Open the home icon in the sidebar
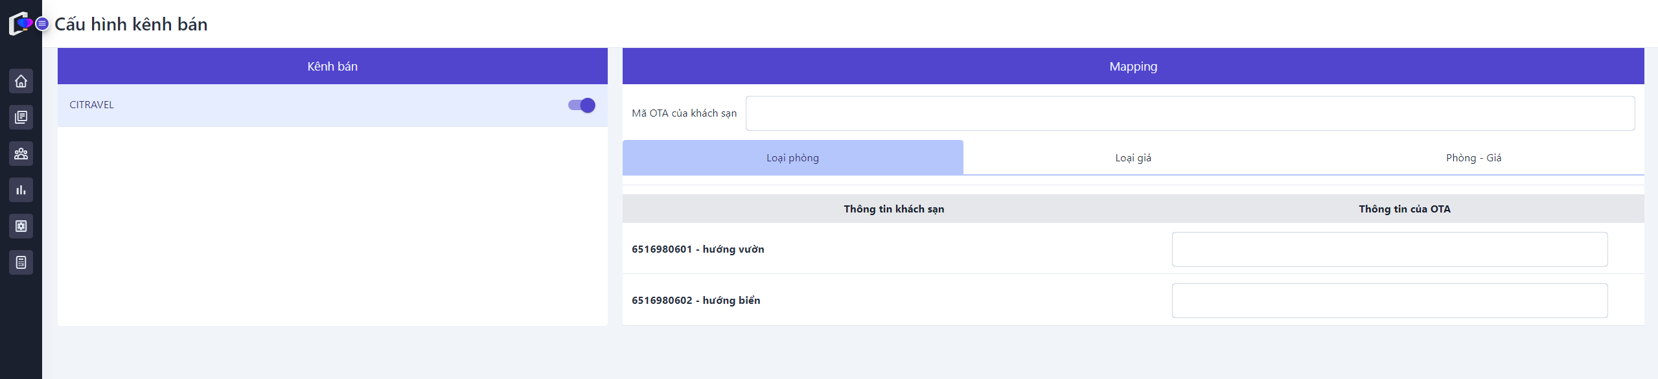The height and width of the screenshot is (379, 1658). point(21,81)
